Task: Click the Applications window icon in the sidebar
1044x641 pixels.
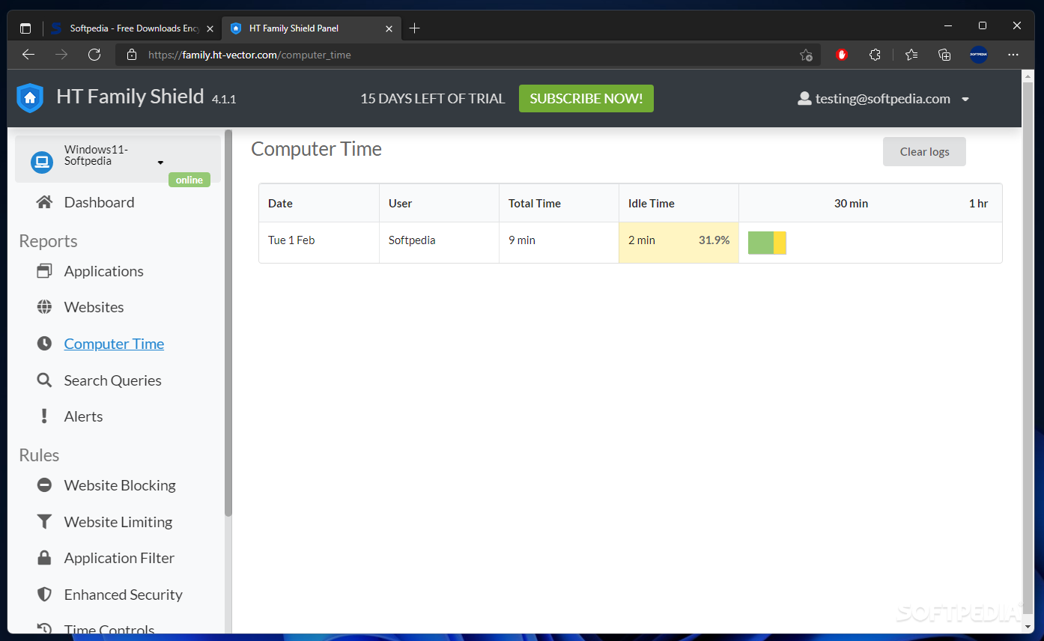Action: click(x=45, y=271)
